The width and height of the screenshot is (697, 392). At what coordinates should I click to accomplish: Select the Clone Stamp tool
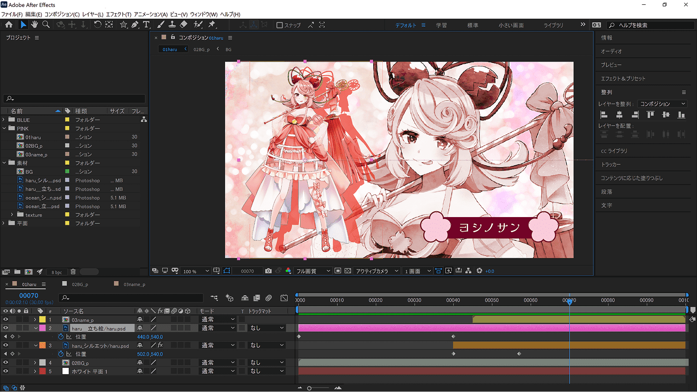(x=172, y=25)
